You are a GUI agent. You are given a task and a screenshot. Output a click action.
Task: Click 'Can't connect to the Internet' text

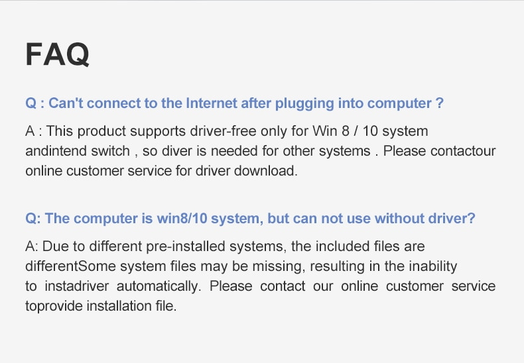(x=143, y=103)
